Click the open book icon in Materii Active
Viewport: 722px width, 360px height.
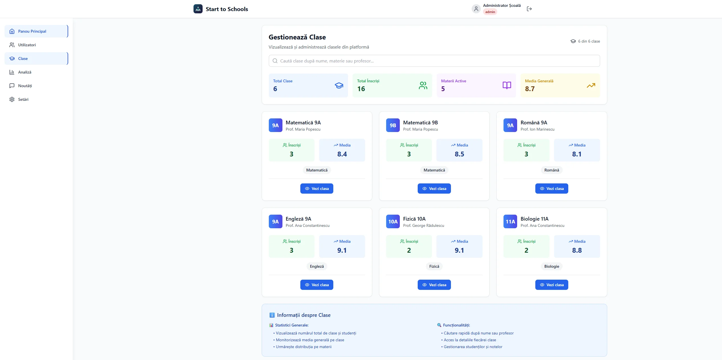[x=507, y=85]
